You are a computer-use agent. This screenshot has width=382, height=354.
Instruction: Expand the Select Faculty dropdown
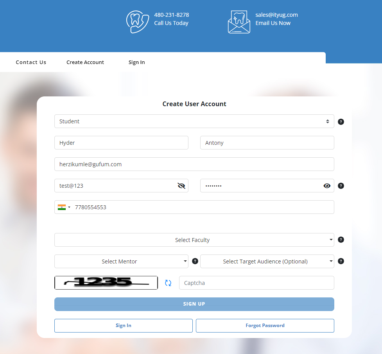194,240
